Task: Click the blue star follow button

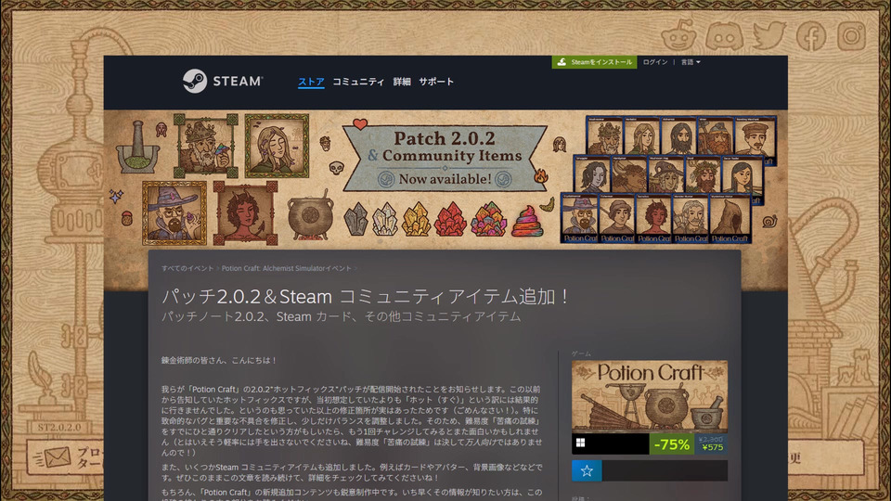Action: point(587,470)
